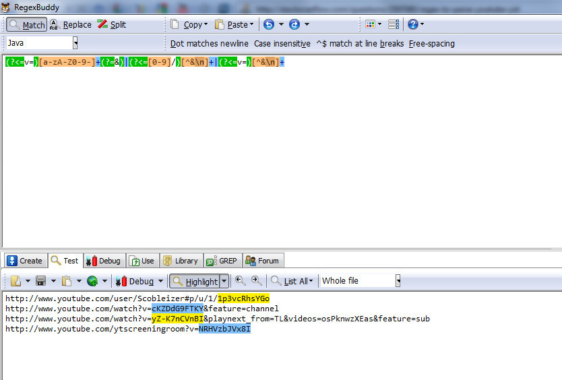Click the new test file icon
The image size is (562, 380).
coord(15,281)
